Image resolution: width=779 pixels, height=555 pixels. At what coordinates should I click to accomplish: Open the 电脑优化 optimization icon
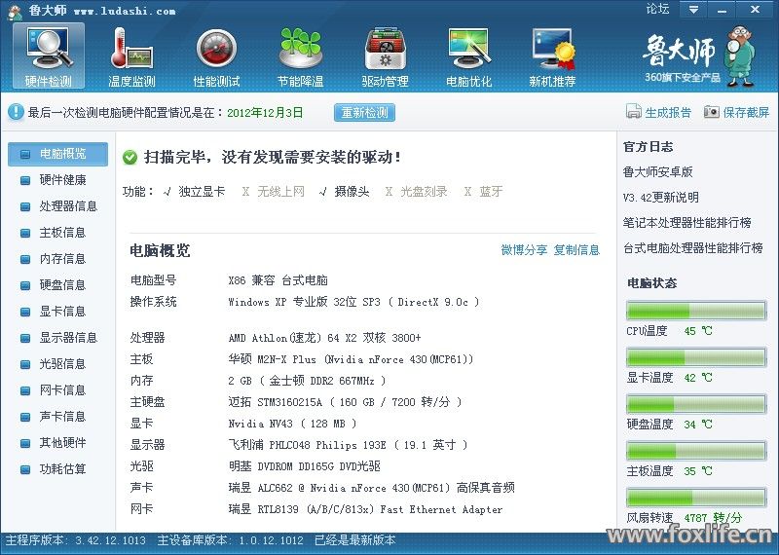click(x=468, y=47)
